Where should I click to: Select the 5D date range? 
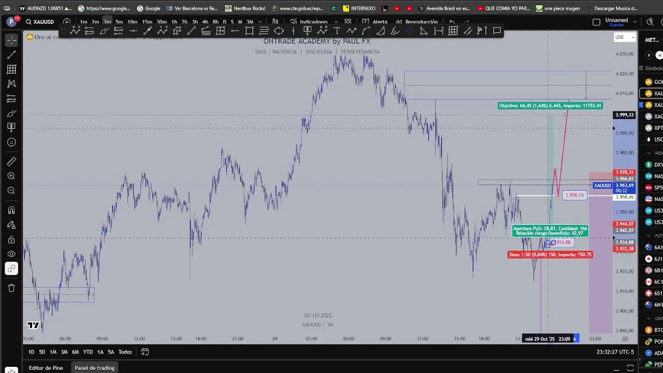[42, 352]
